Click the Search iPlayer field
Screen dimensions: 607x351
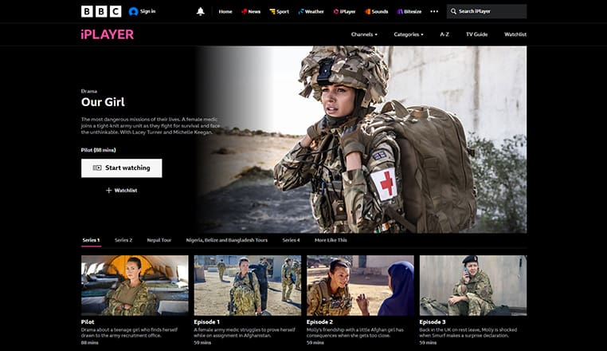click(487, 11)
